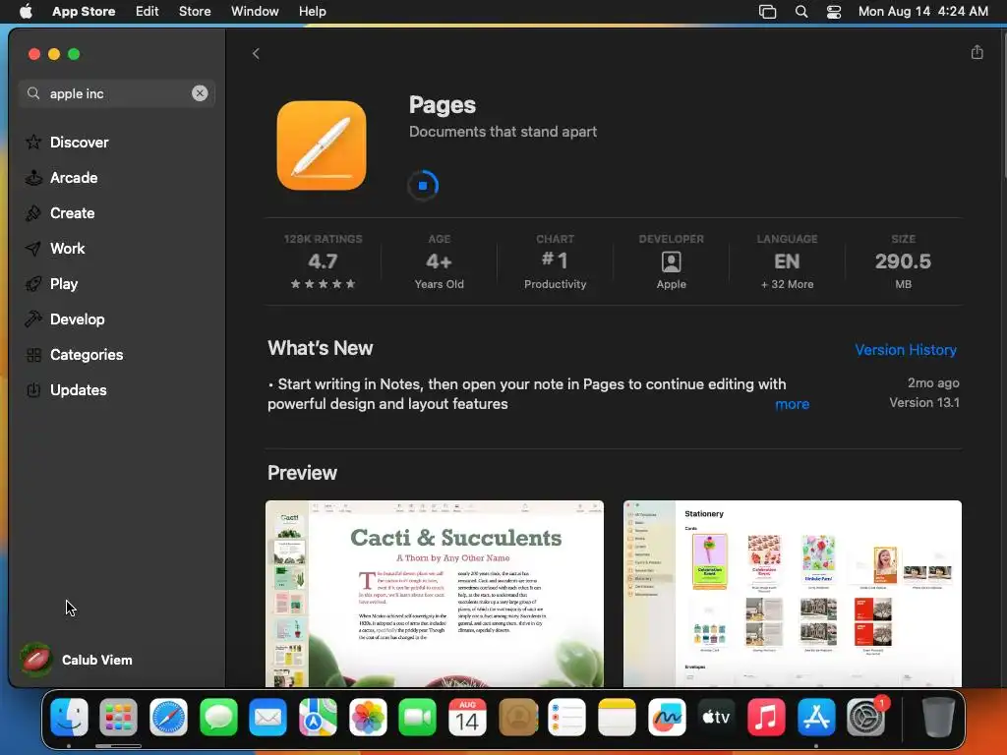This screenshot has height=755, width=1007.
Task: Open the Apple menu
Action: [26, 11]
